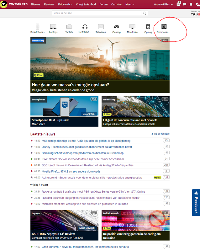Open iFixit Steam Deck news link
This screenshot has width=200, height=251.
tap(83, 159)
